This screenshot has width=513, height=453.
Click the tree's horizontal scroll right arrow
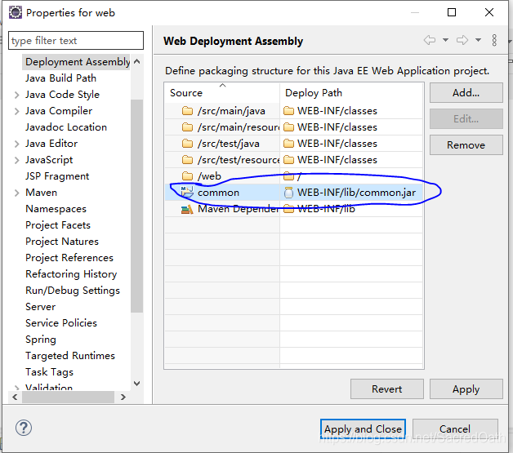tap(123, 397)
